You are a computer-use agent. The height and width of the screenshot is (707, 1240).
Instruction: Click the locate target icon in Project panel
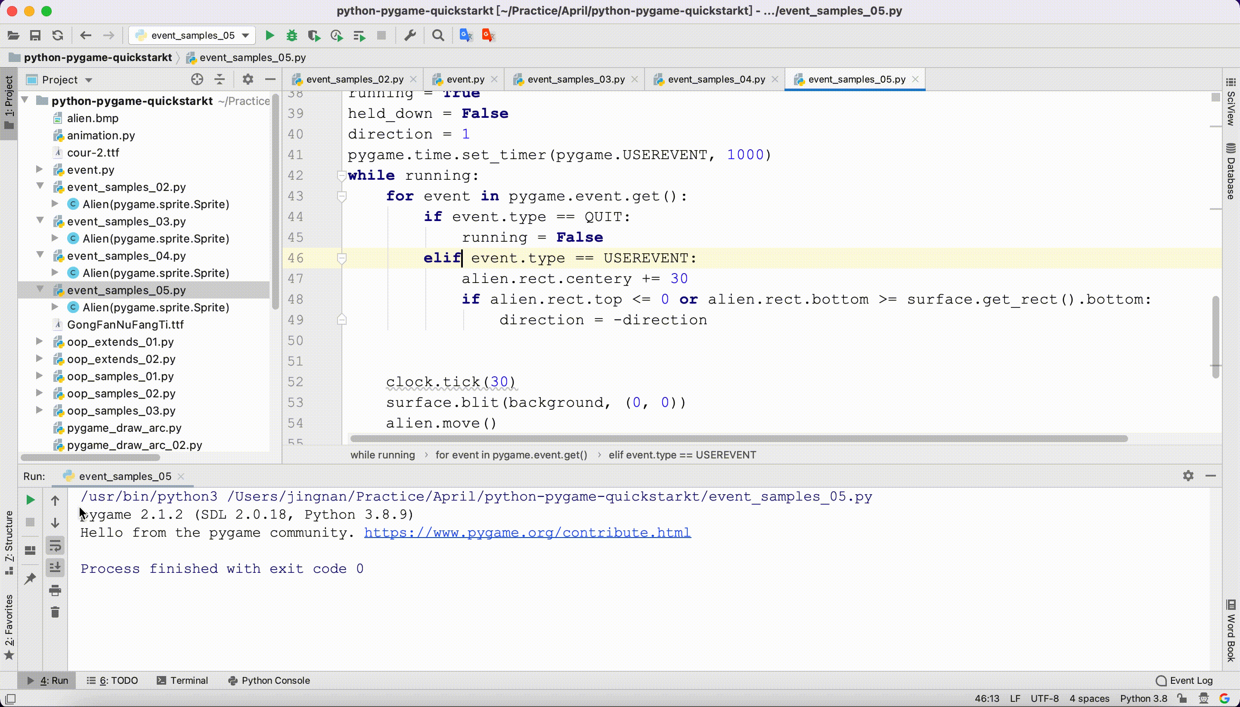(x=197, y=79)
